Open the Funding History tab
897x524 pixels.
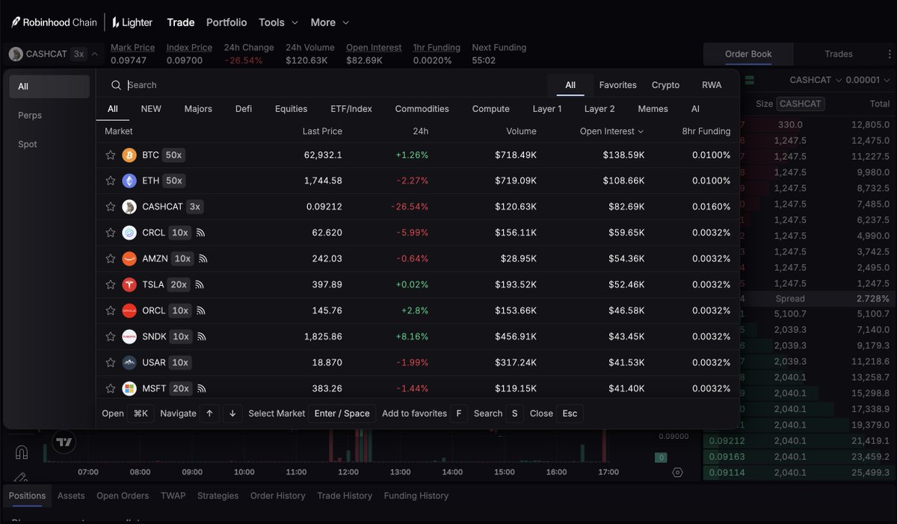click(x=416, y=496)
